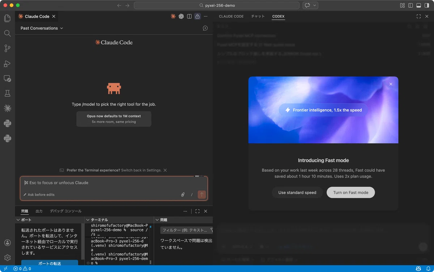The width and height of the screenshot is (434, 272).
Task: Click the Claude spark icon in editor toolbar
Action: pyautogui.click(x=173, y=16)
